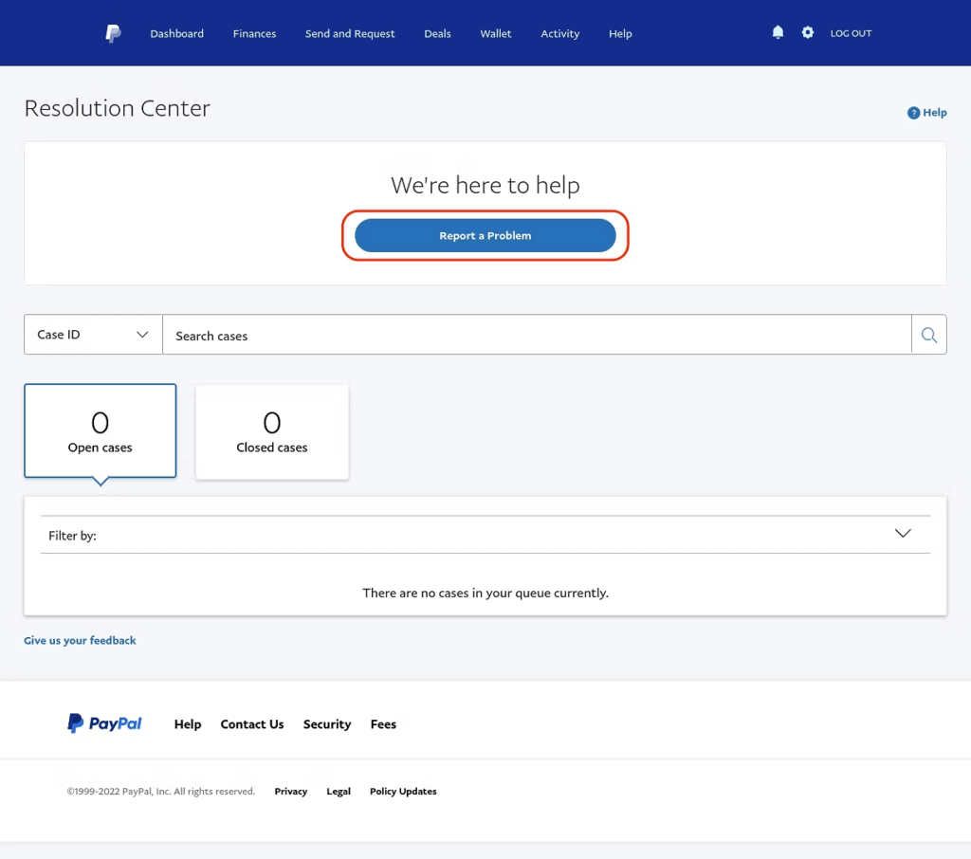Click the PayPal footer logo
Viewport: 971px width, 859px height.
tap(104, 723)
